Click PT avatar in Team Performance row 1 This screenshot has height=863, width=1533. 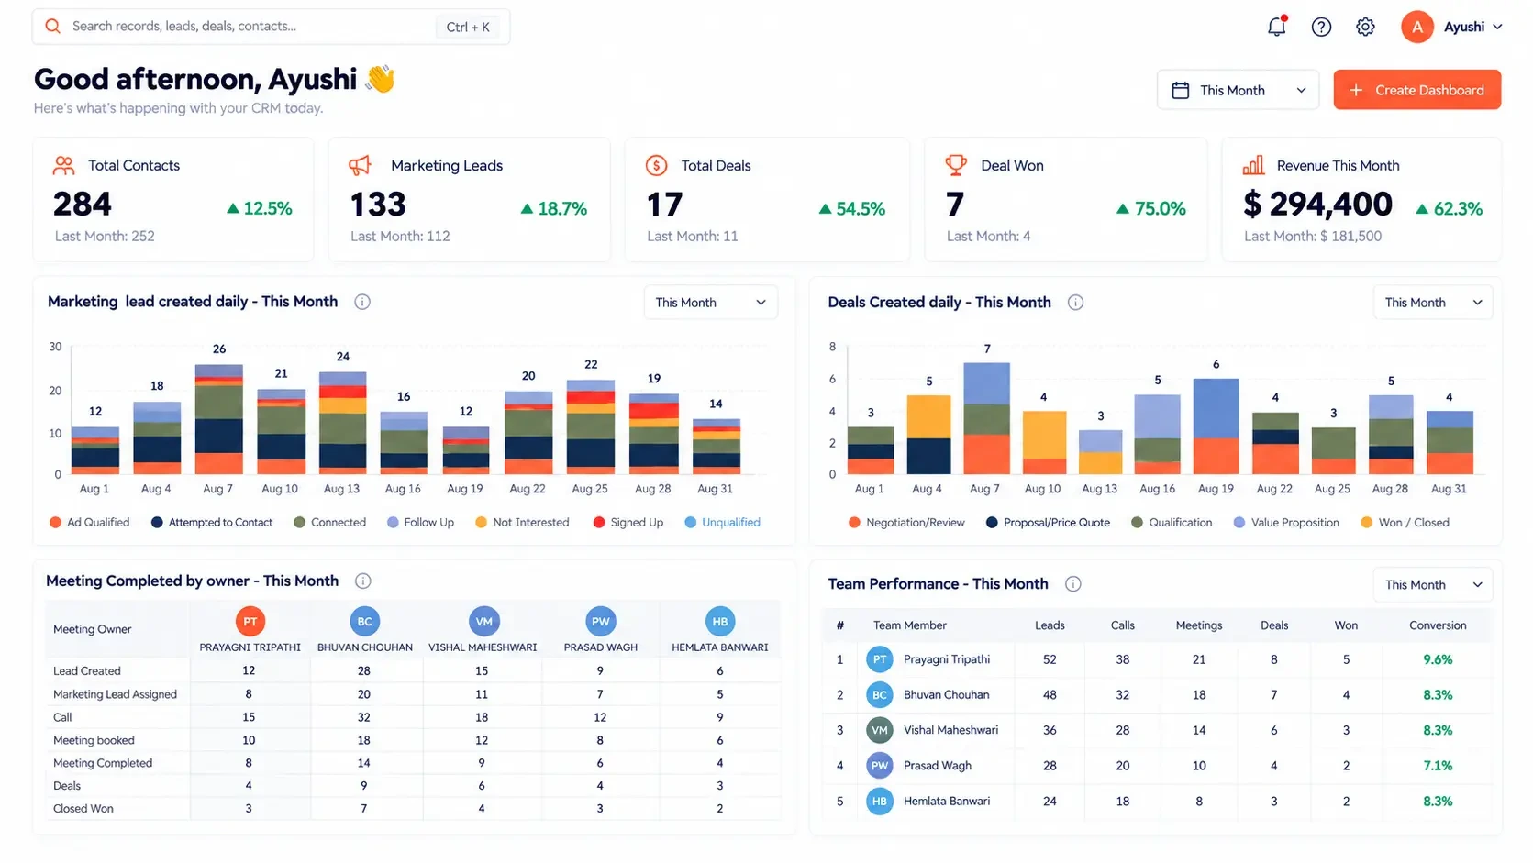click(880, 659)
